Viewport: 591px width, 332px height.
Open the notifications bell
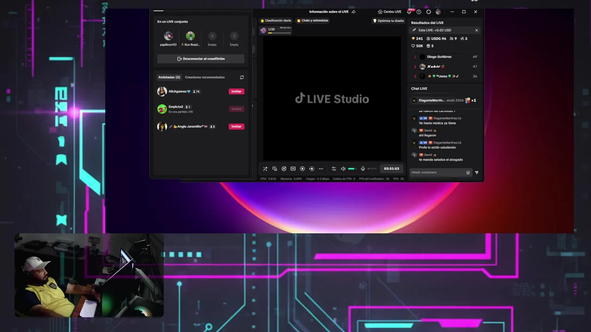(410, 12)
